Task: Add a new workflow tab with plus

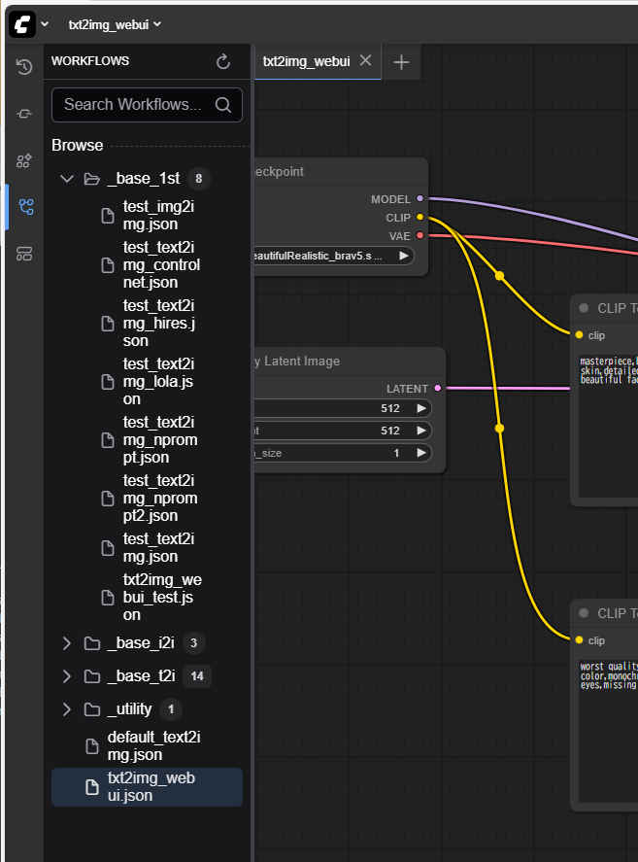Action: tap(401, 62)
